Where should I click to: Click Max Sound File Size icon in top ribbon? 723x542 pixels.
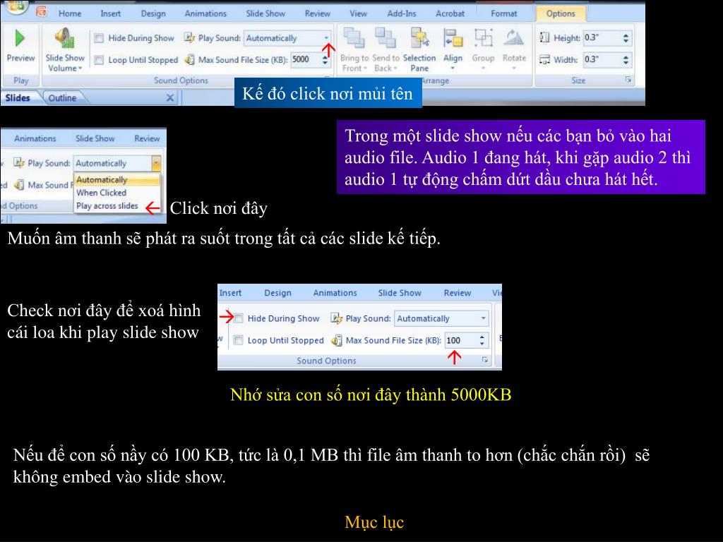pyautogui.click(x=189, y=59)
